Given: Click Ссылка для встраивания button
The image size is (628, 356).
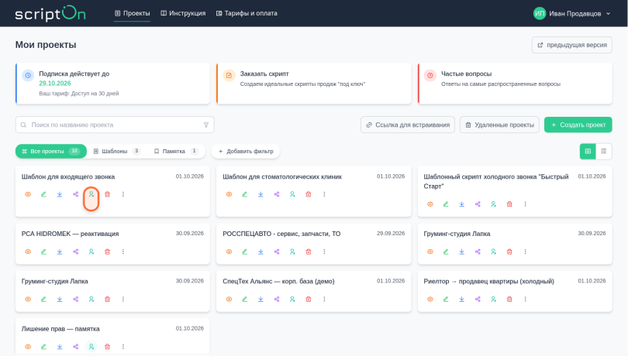Looking at the screenshot, I should click(408, 125).
